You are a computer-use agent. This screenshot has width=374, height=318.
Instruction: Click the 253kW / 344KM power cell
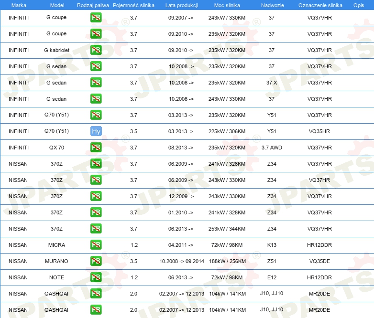click(x=227, y=228)
